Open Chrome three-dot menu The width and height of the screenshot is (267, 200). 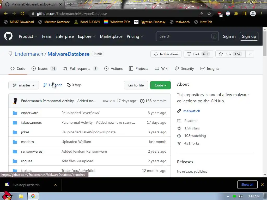(x=261, y=14)
